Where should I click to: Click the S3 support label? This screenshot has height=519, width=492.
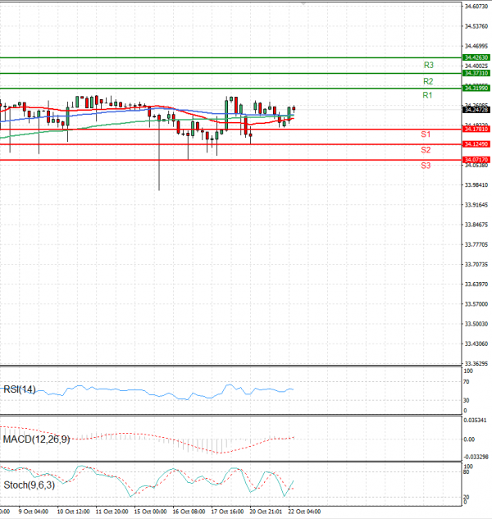[x=426, y=165]
